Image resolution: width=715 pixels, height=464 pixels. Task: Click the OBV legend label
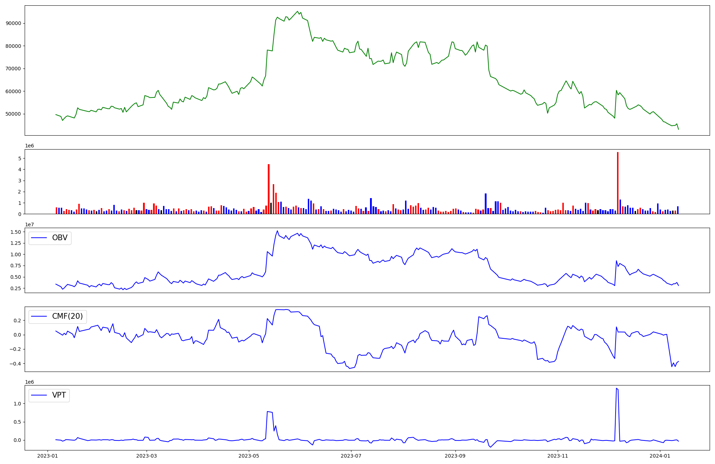(60, 238)
